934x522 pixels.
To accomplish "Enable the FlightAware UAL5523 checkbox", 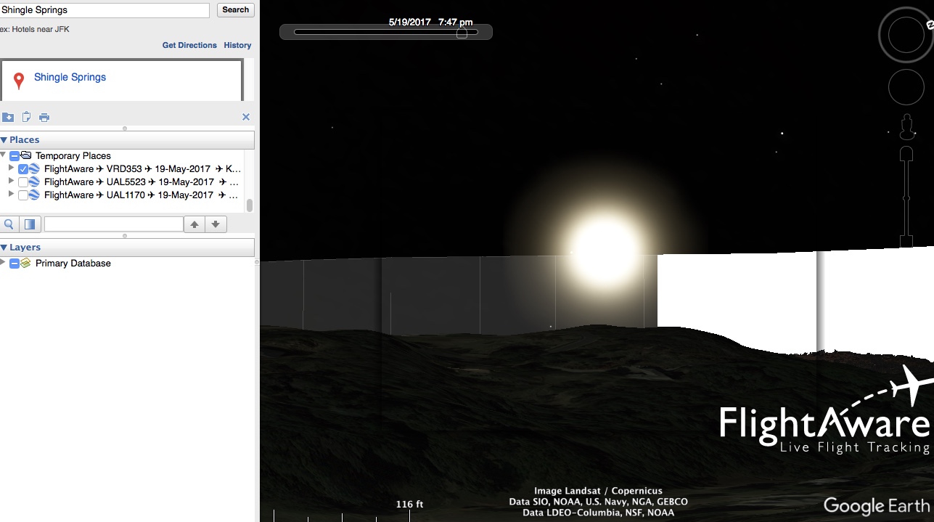I will pos(23,182).
